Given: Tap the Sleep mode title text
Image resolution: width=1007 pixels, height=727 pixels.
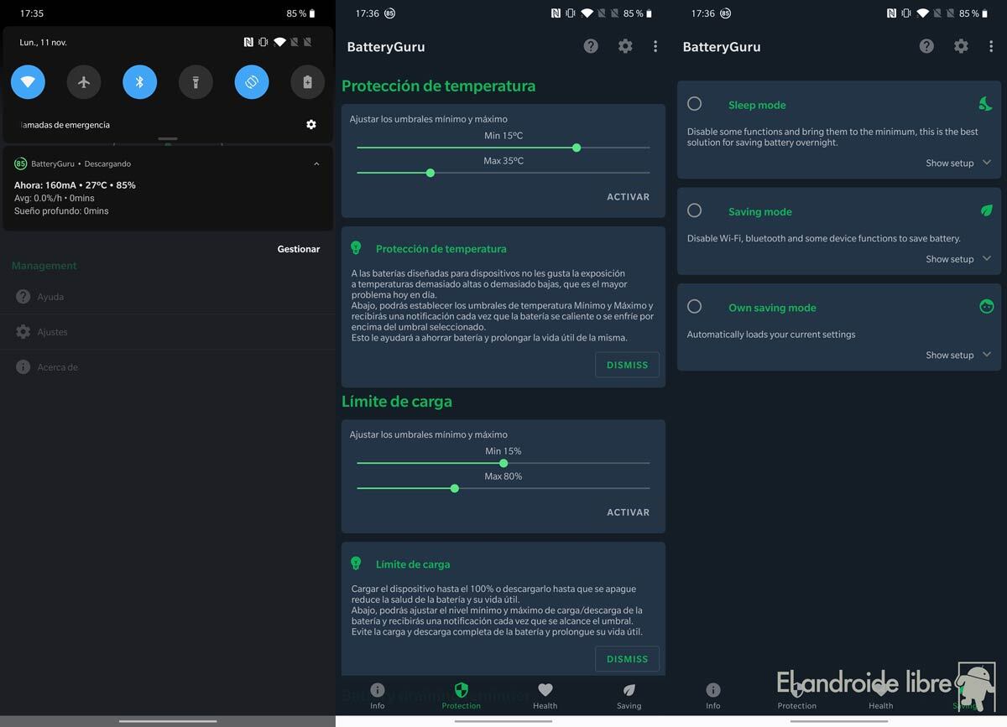Looking at the screenshot, I should [x=757, y=105].
